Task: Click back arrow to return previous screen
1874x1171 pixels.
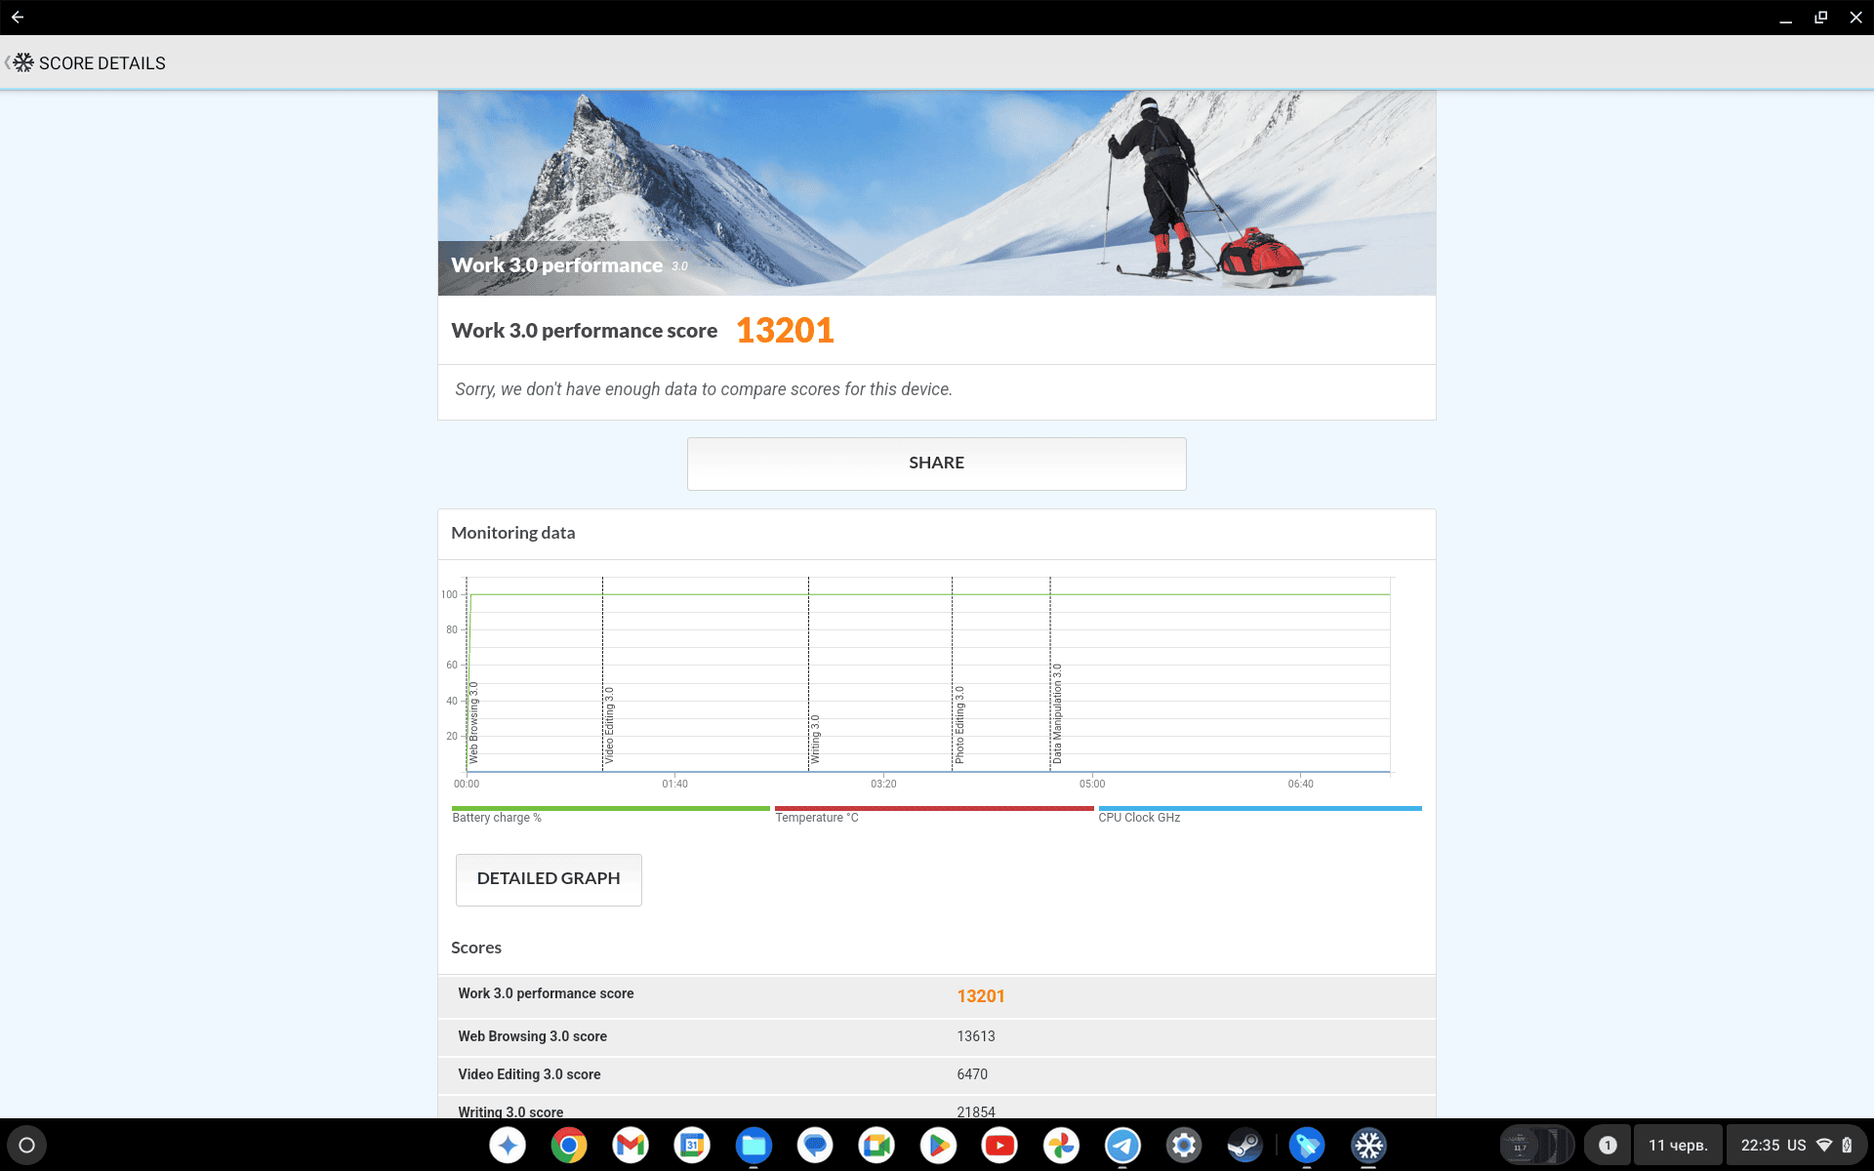Action: point(17,17)
